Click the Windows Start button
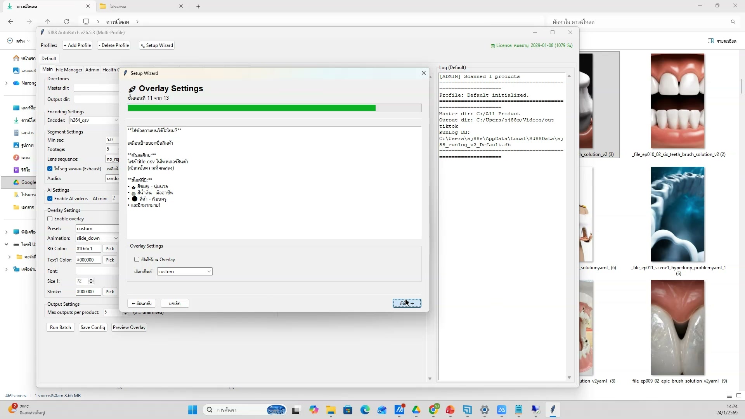 point(192,410)
